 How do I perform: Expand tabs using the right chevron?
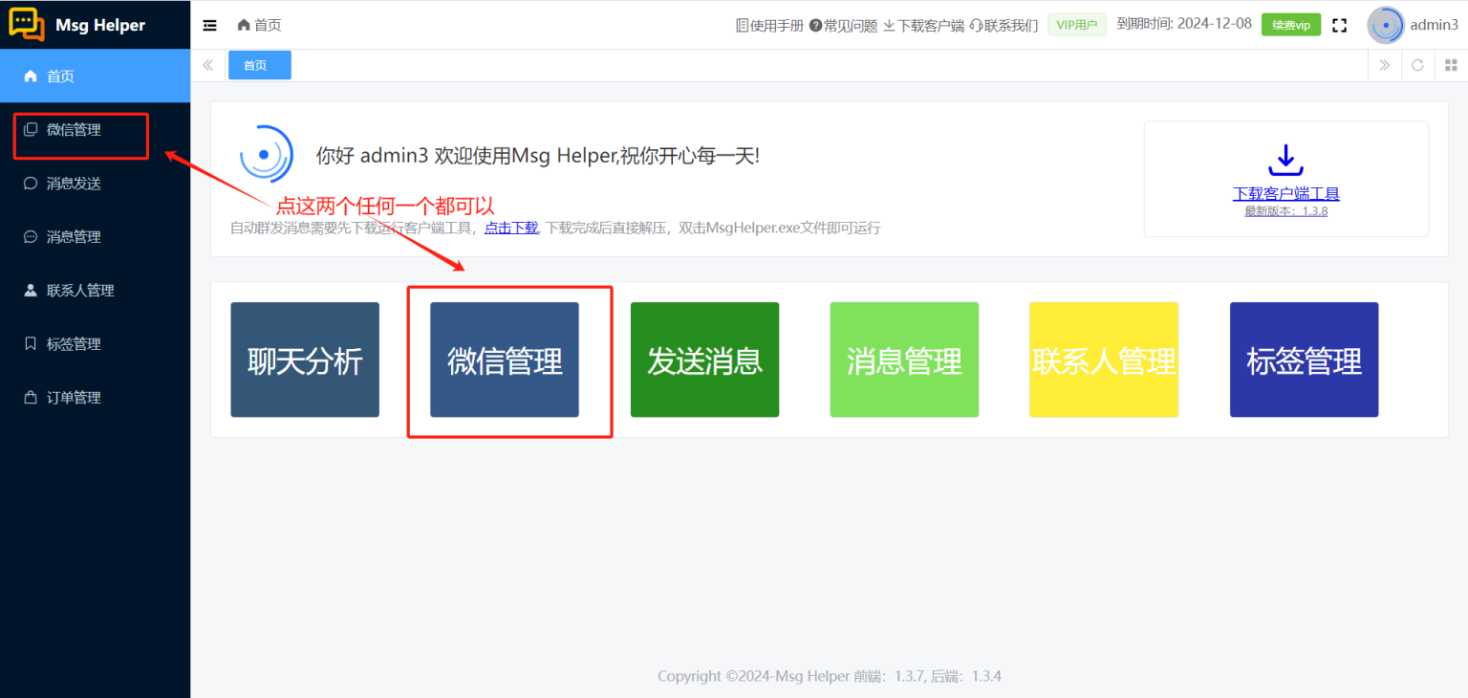[x=1385, y=65]
